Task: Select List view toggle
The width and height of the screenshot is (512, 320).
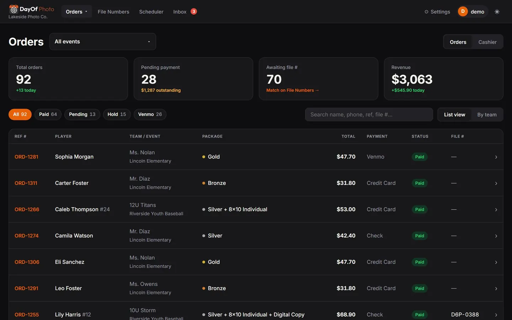Action: [x=454, y=114]
